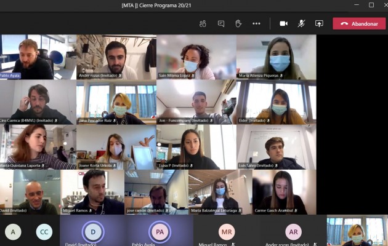This screenshot has height=246, width=388.
Task: Click the AR avatar for Ander rozas
Action: (294, 232)
